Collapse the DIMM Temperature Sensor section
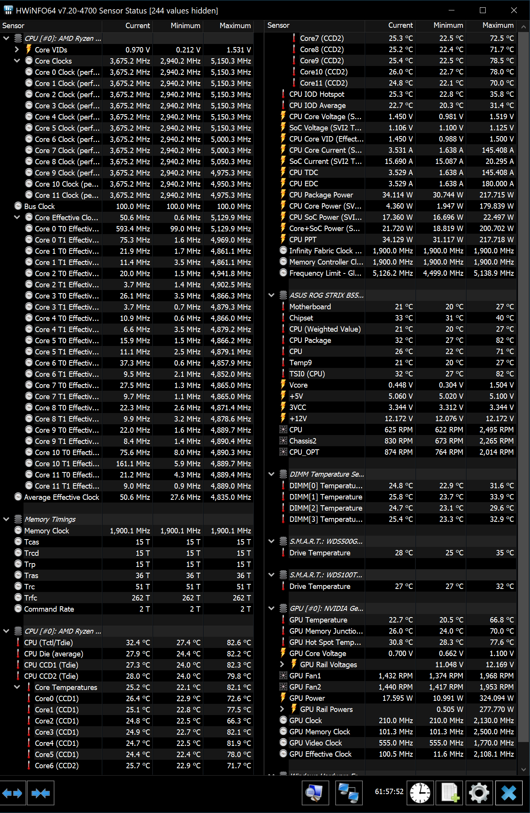 271,474
